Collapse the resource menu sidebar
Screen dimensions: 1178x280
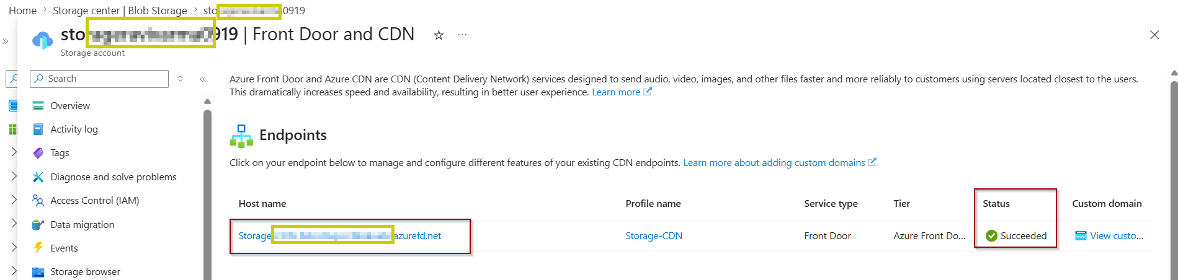click(203, 79)
